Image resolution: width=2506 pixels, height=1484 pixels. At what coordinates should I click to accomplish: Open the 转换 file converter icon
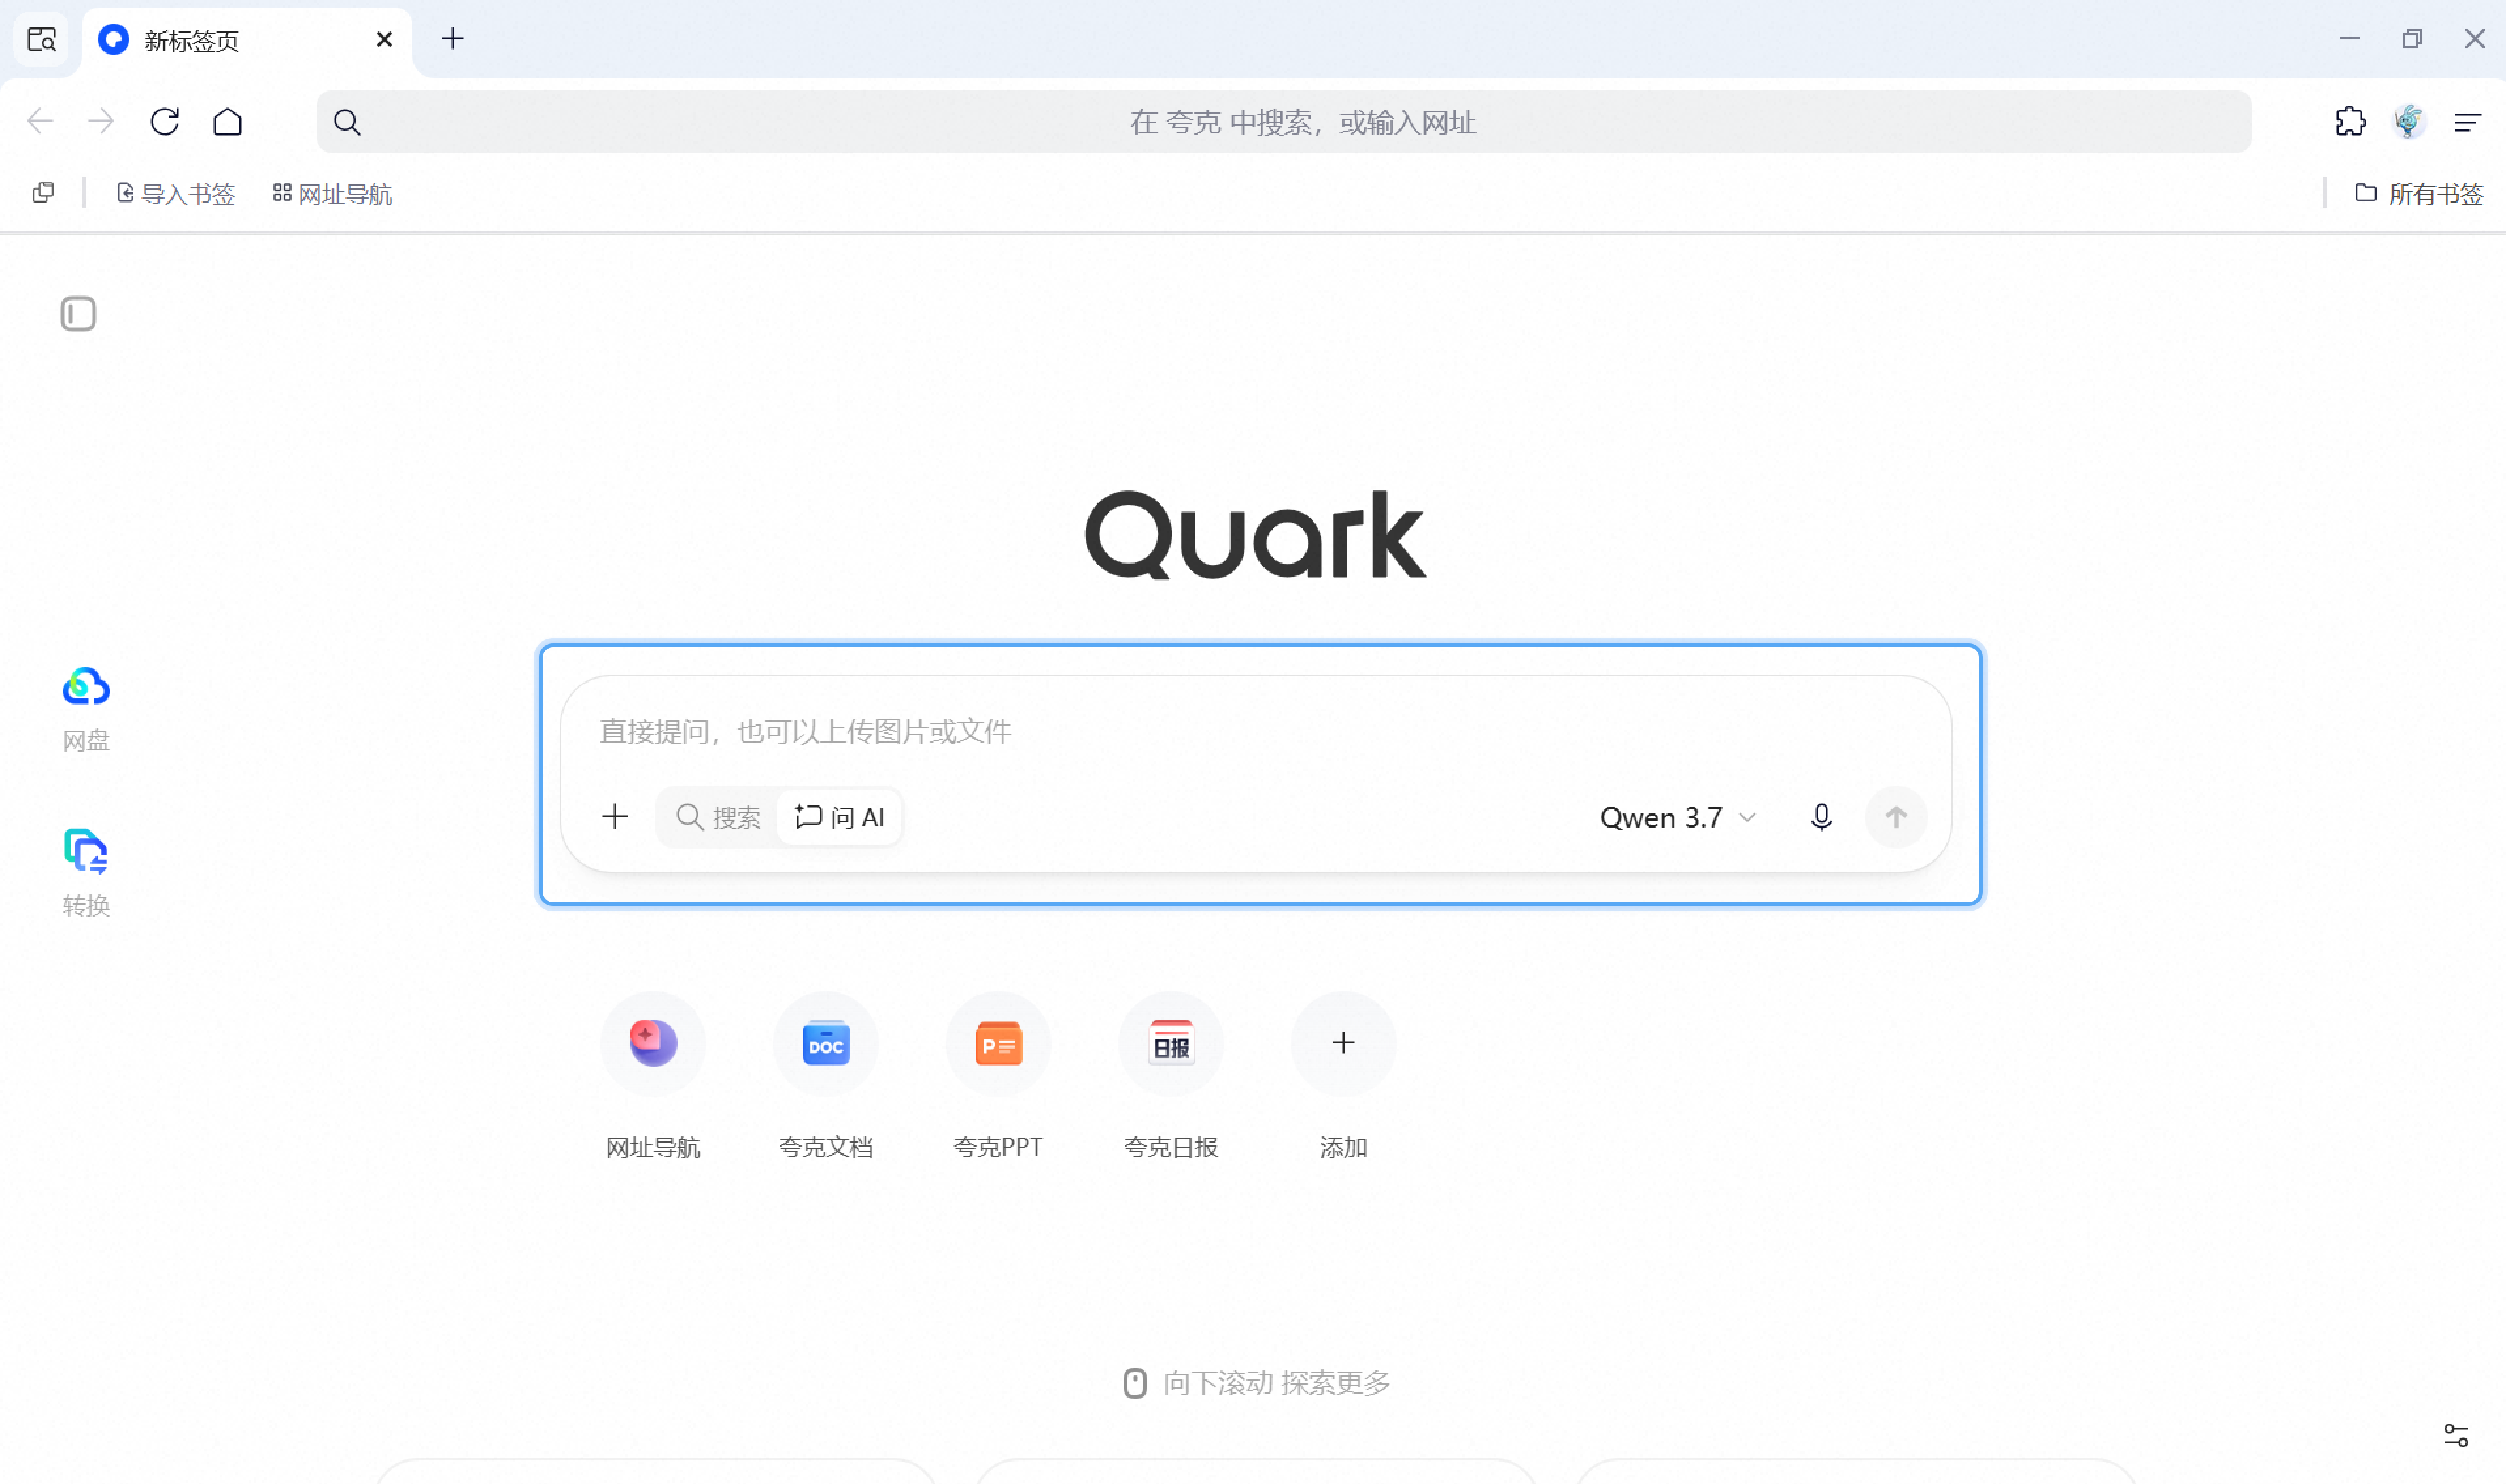click(86, 852)
